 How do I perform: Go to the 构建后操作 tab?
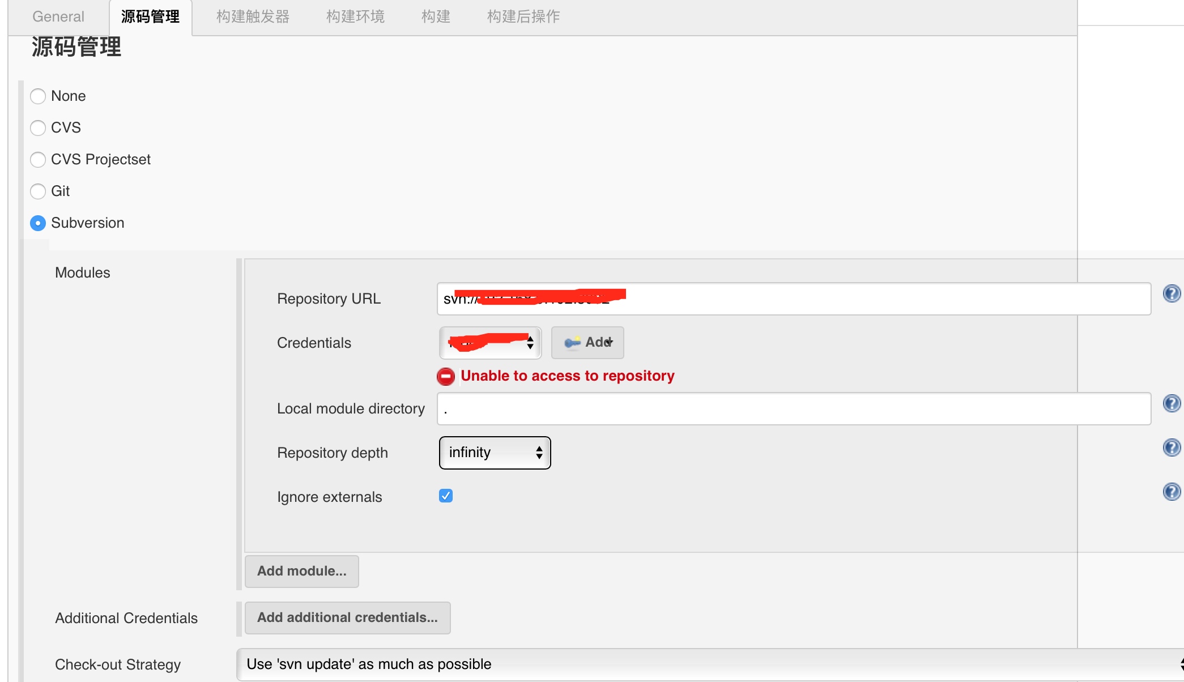coord(523,16)
